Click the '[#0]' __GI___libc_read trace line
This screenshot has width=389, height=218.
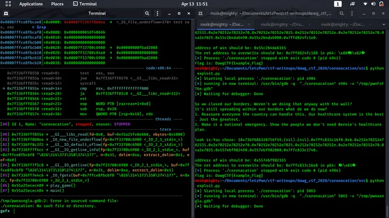(92, 134)
